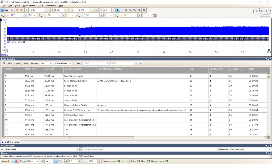Open the buffer navigator compass icon
The image size is (272, 164).
(x=96, y=10)
